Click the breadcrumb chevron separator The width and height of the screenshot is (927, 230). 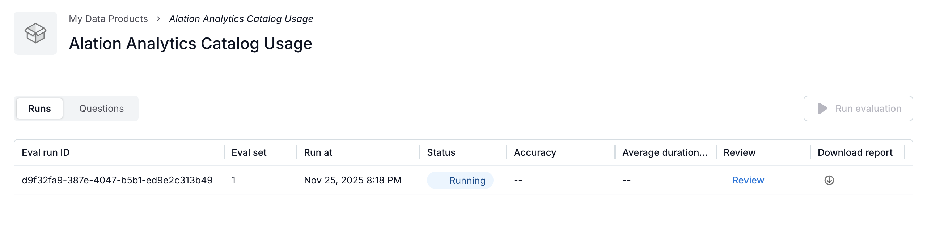pyautogui.click(x=158, y=19)
